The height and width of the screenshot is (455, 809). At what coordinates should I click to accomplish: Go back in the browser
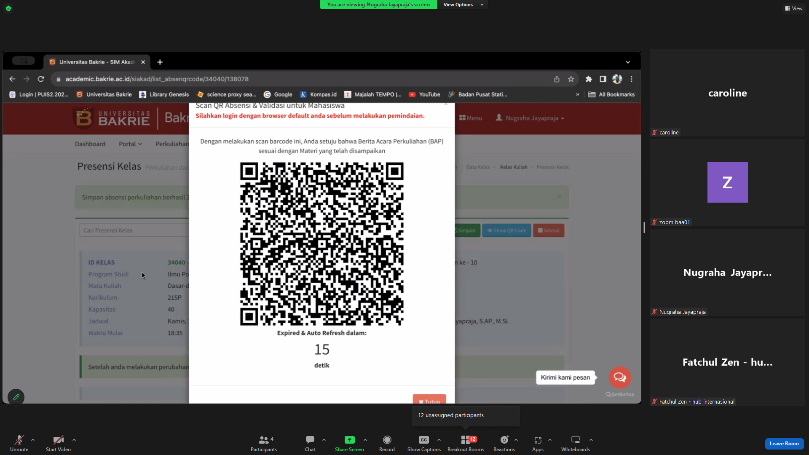coord(12,79)
